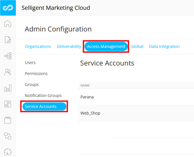Image resolution: width=194 pixels, height=157 pixels.
Task: Go to the Global tab
Action: click(137, 46)
